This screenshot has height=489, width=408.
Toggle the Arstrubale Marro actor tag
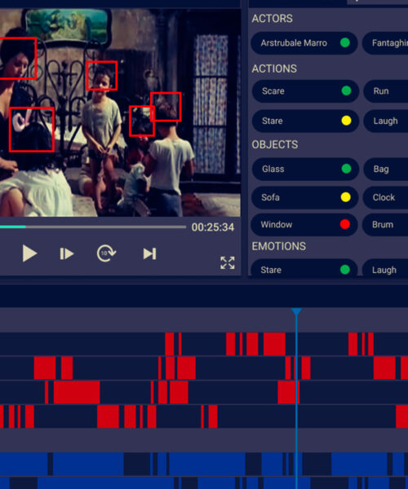tap(304, 42)
